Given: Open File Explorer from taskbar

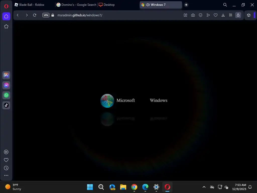Looking at the screenshot, I should 123,187.
